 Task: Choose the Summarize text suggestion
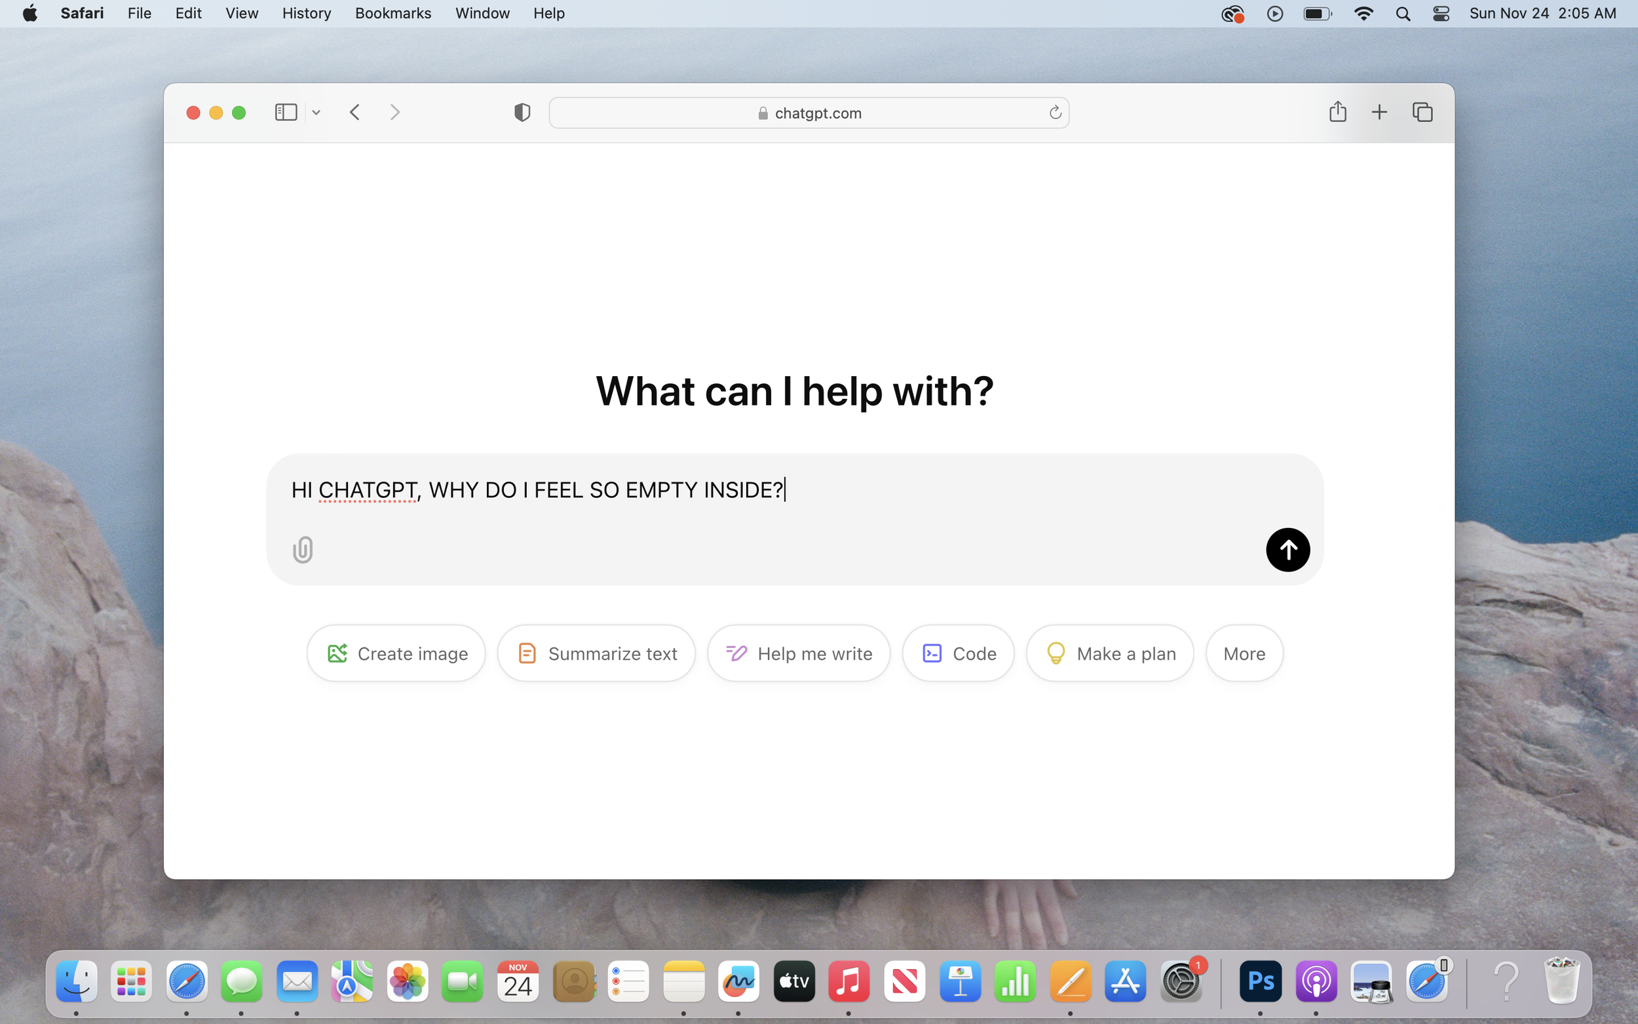tap(596, 653)
